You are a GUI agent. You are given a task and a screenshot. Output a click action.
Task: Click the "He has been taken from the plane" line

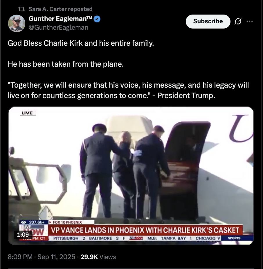click(66, 64)
